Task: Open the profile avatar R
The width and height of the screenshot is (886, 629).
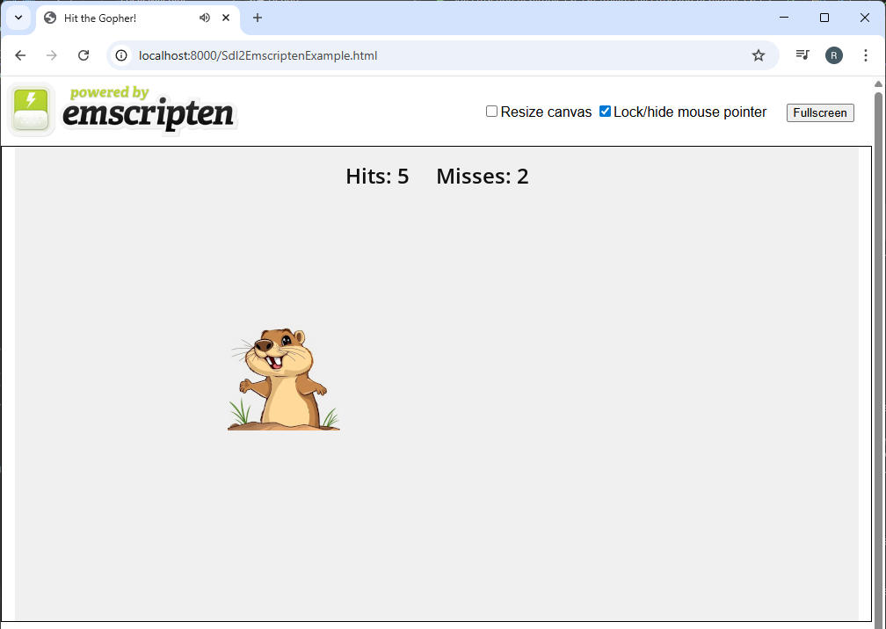Action: click(x=833, y=55)
